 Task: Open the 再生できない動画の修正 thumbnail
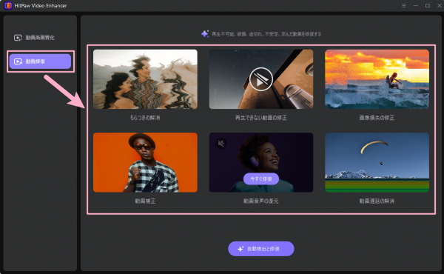(261, 79)
